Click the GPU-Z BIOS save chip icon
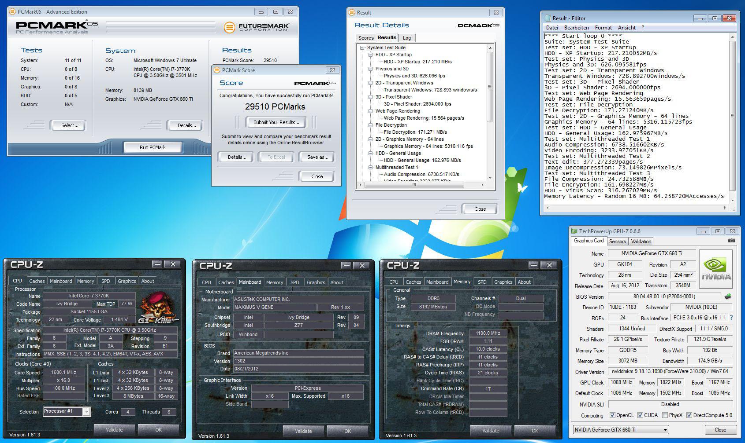 point(727,297)
